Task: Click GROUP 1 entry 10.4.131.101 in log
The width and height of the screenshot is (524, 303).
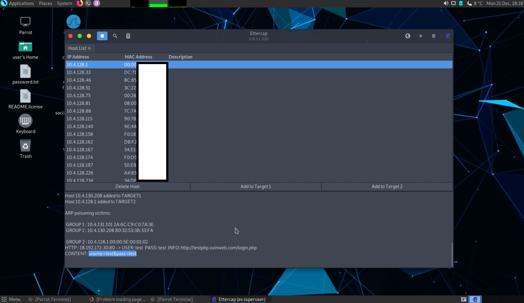Action: coord(110,224)
